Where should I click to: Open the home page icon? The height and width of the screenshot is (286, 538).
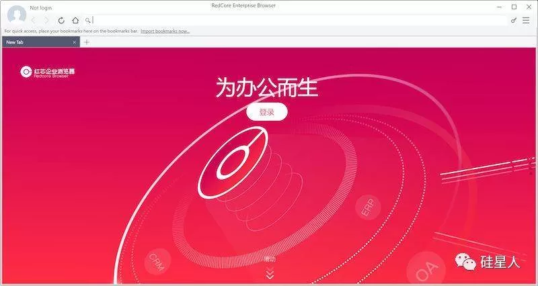[75, 21]
